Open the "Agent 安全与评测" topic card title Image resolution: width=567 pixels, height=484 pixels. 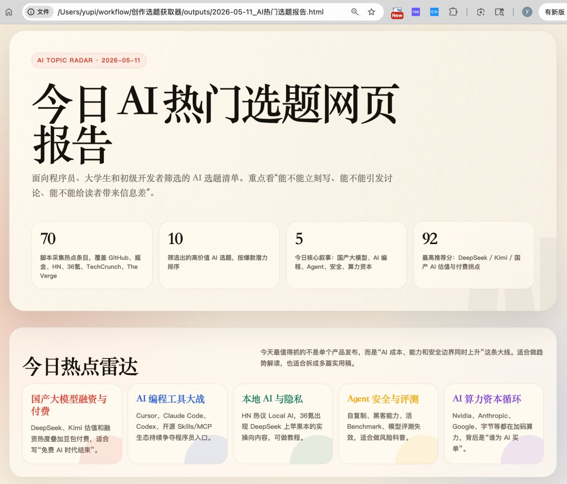pyautogui.click(x=383, y=398)
